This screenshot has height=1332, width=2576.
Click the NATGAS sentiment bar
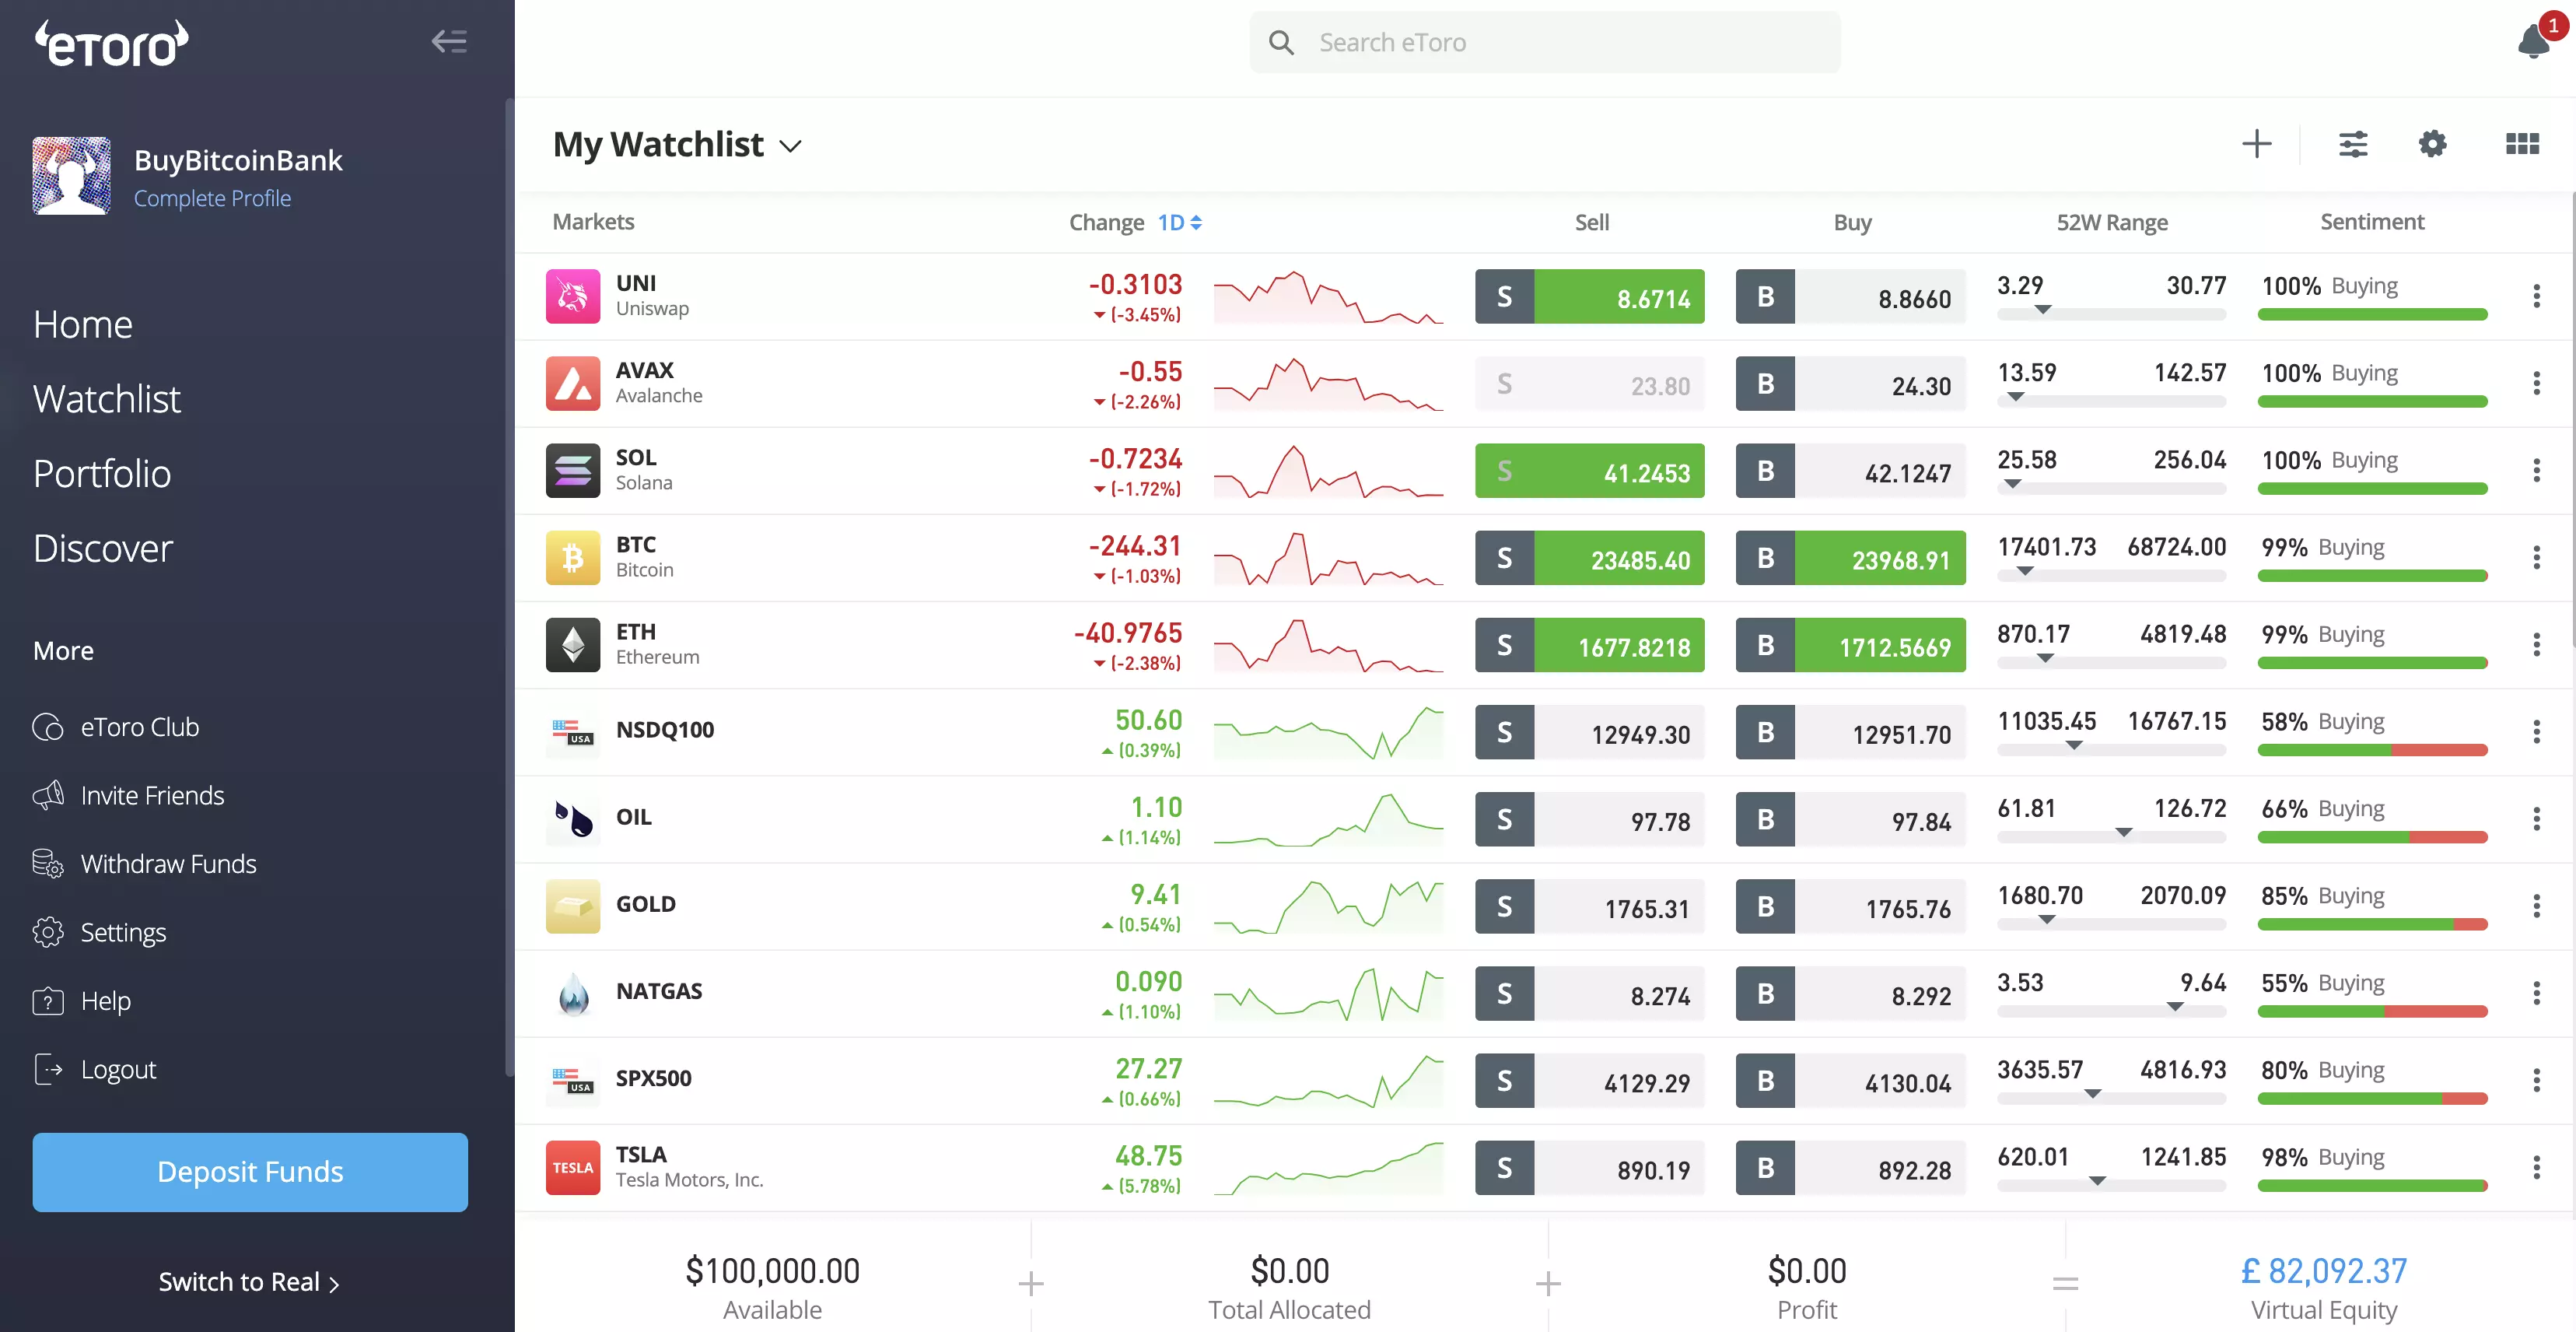(2372, 1011)
